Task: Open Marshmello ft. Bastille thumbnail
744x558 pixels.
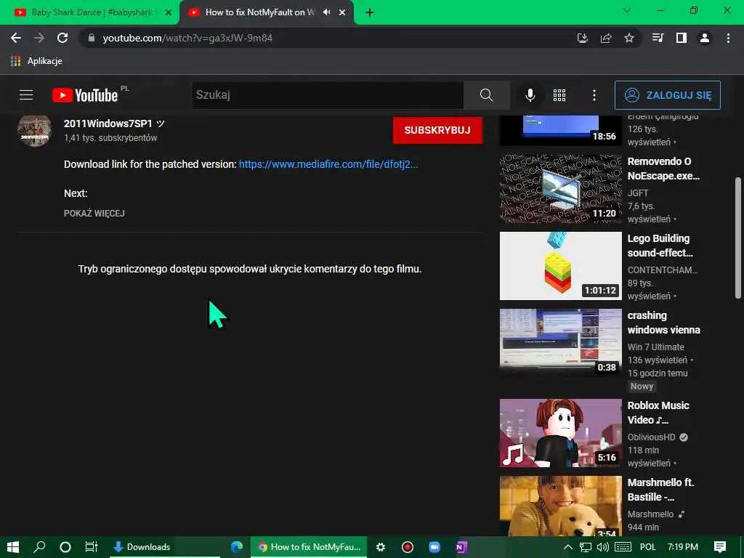Action: tap(560, 506)
